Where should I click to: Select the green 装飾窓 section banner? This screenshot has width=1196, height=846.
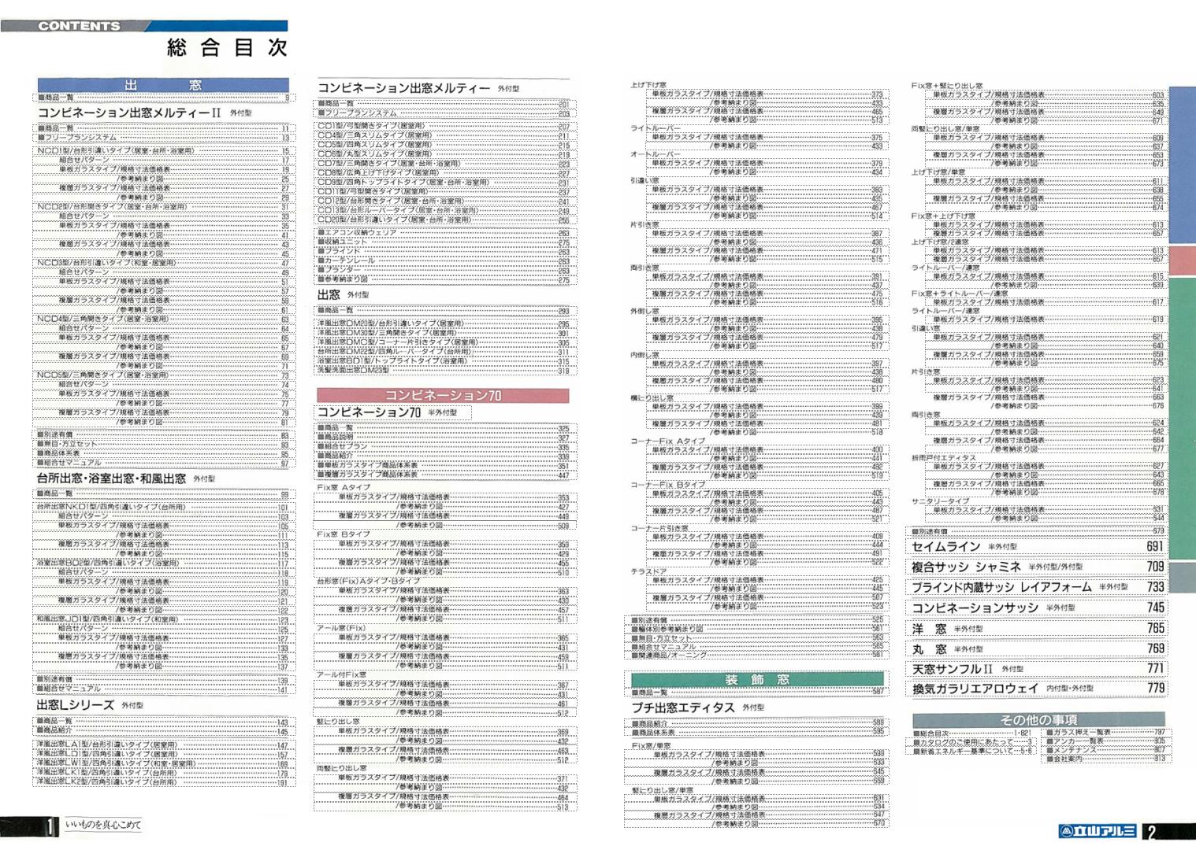tap(757, 678)
